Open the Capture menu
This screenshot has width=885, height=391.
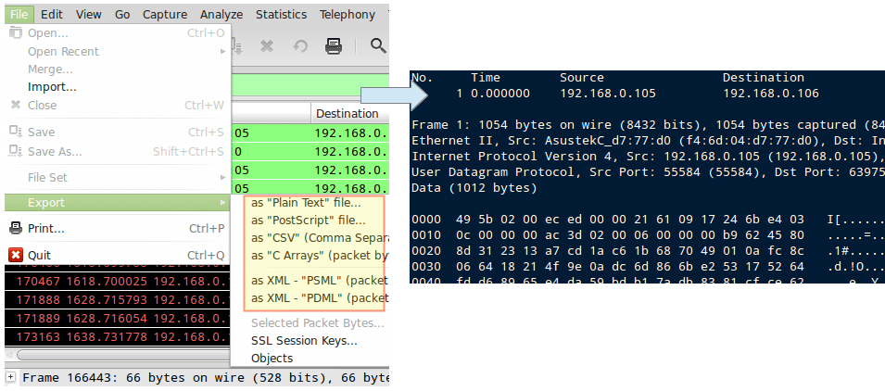point(164,14)
